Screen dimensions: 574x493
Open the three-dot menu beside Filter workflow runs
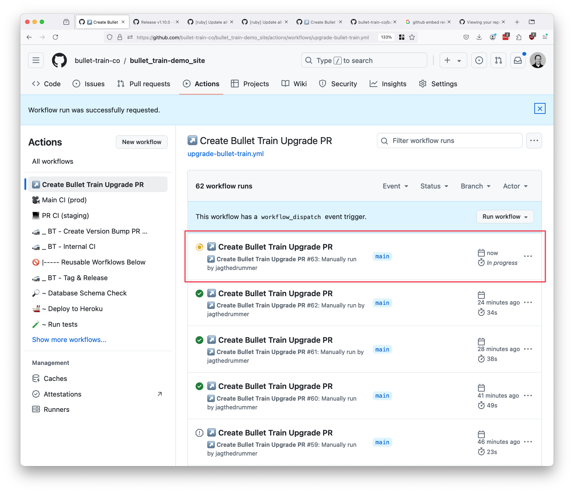tap(534, 140)
